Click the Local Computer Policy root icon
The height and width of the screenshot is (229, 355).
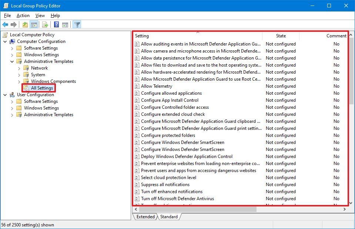point(5,34)
